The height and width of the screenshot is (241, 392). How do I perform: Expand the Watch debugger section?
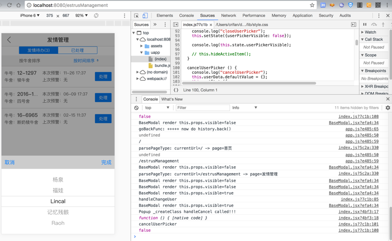370,32
